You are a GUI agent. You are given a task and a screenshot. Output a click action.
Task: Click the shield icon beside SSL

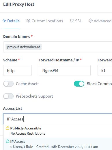72,21
